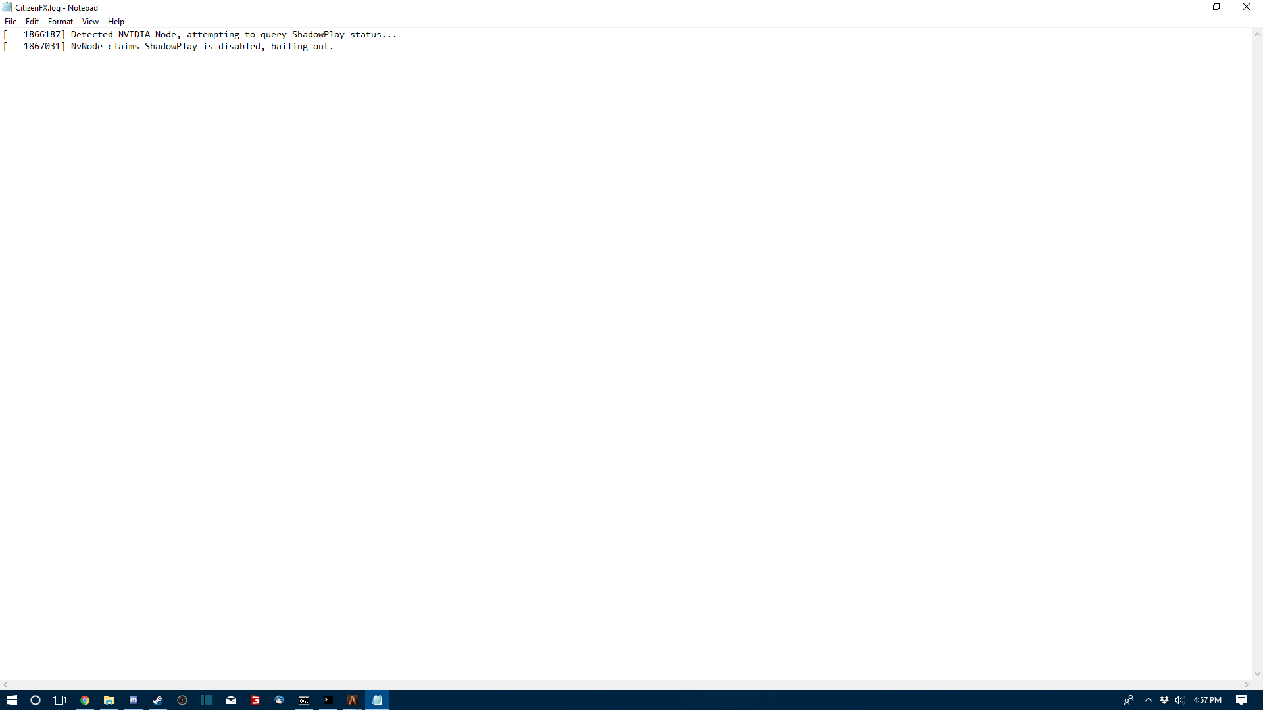
Task: Open the View menu
Action: [90, 22]
